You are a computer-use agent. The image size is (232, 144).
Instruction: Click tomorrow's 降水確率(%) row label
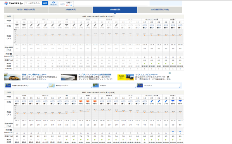tap(9, 125)
